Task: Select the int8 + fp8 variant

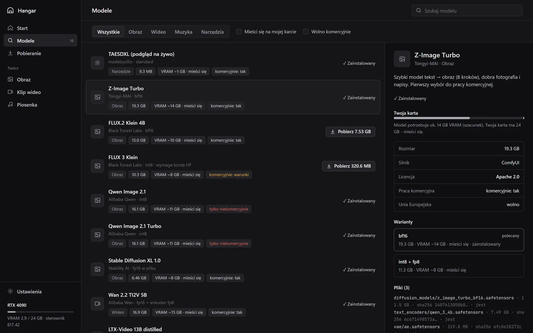Action: click(459, 266)
